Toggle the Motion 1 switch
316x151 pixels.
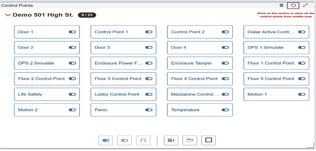302,94
